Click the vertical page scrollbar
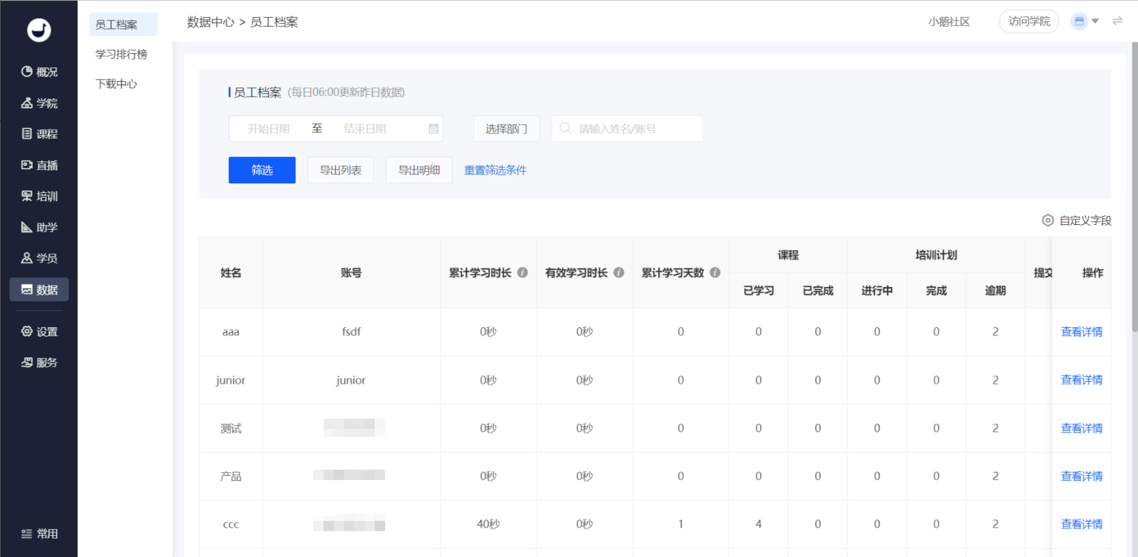Viewport: 1138px width, 557px height. pyautogui.click(x=1135, y=187)
